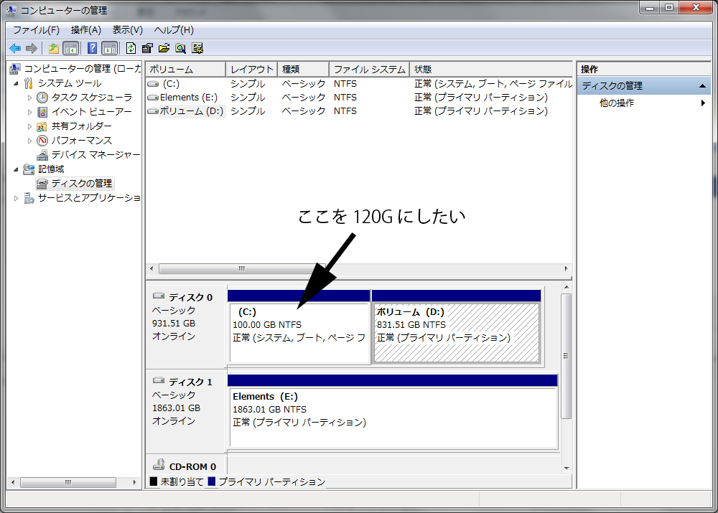The height and width of the screenshot is (513, 718).
Task: Click the ディスク 0 disk icon
Action: point(159,296)
